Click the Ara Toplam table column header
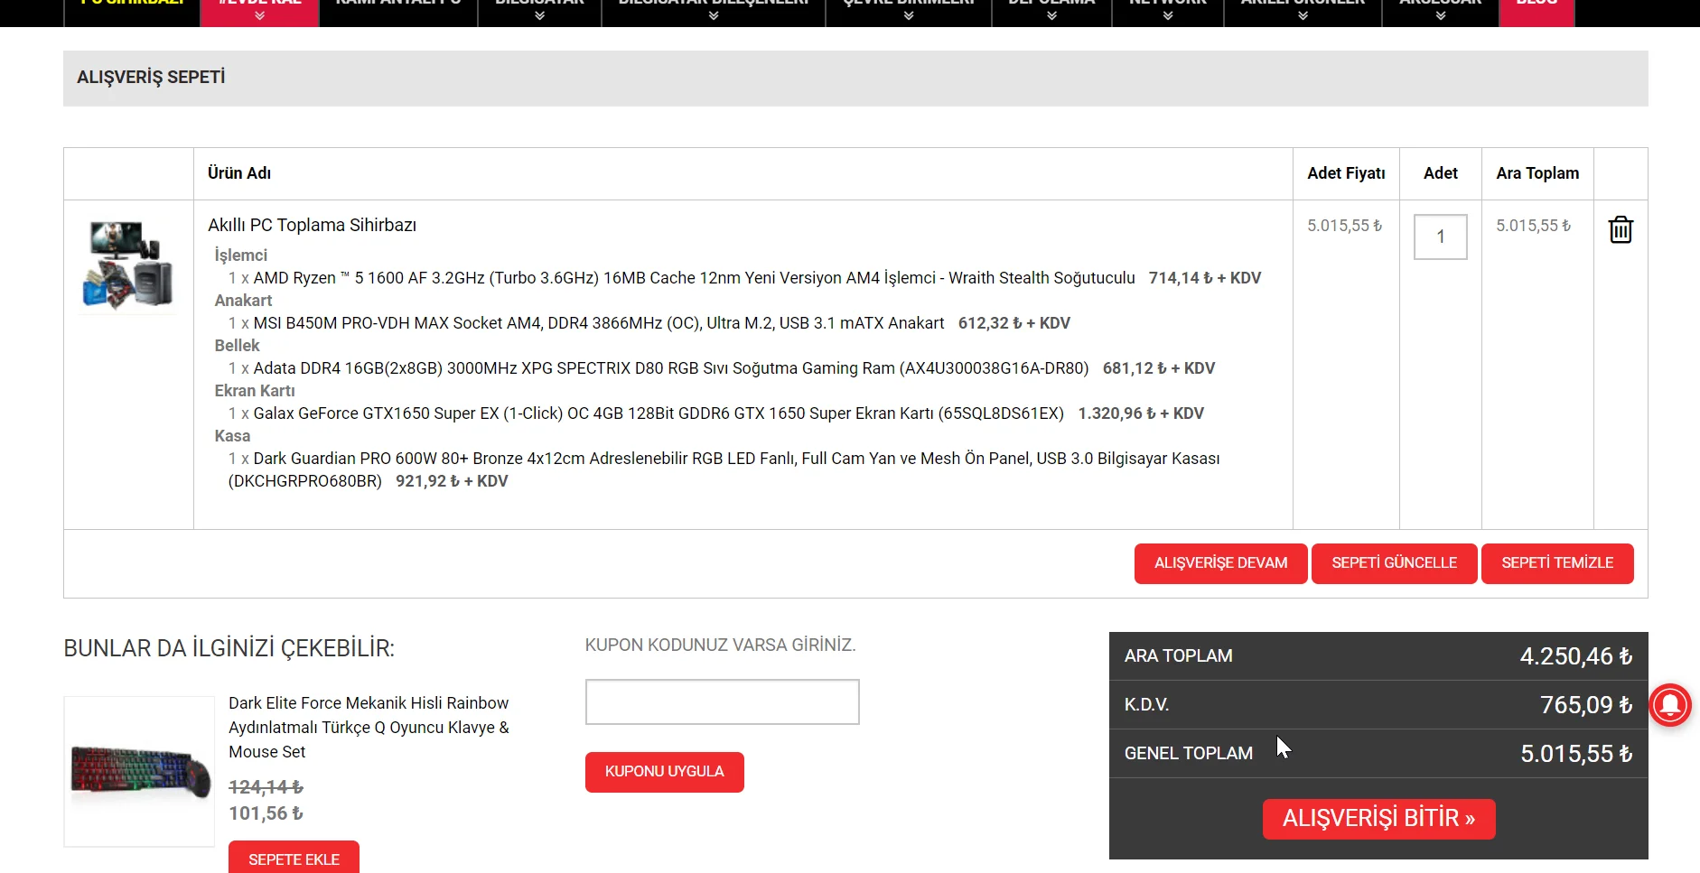This screenshot has height=873, width=1700. (1537, 173)
